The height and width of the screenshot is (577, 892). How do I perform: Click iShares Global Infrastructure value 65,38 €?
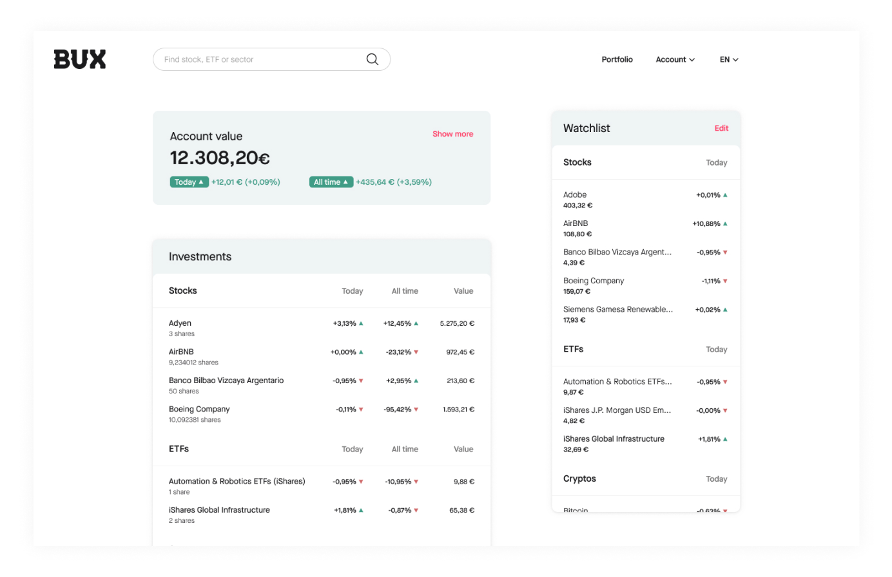pos(461,510)
